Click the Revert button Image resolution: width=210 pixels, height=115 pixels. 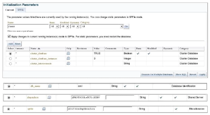point(193,74)
